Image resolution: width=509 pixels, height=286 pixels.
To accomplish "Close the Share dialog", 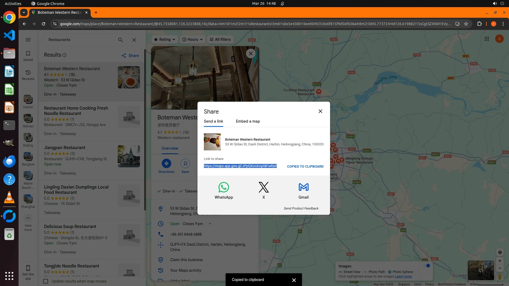I will click(320, 111).
